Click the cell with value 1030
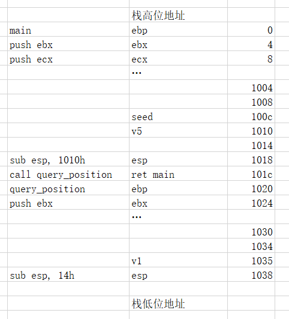 (x=251, y=231)
